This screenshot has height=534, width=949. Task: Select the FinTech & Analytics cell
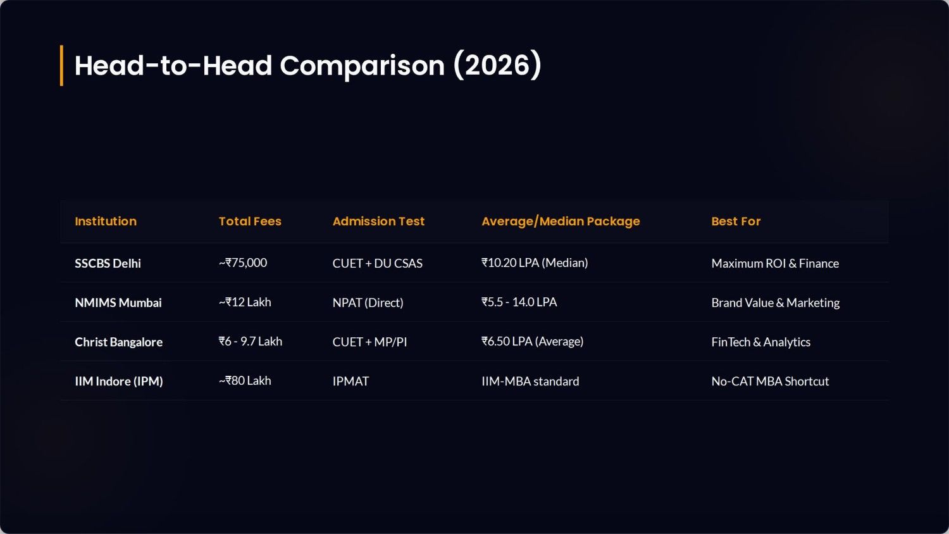760,342
